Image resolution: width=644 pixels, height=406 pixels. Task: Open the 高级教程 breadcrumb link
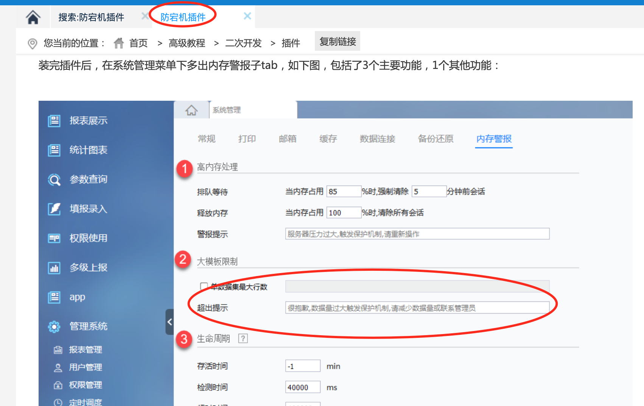click(187, 43)
